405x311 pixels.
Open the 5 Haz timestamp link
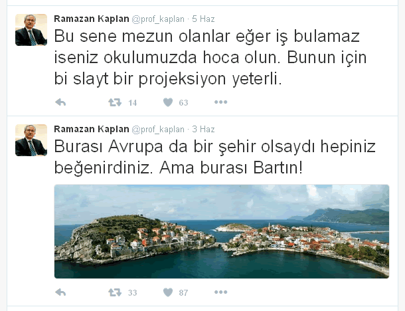[x=203, y=19]
